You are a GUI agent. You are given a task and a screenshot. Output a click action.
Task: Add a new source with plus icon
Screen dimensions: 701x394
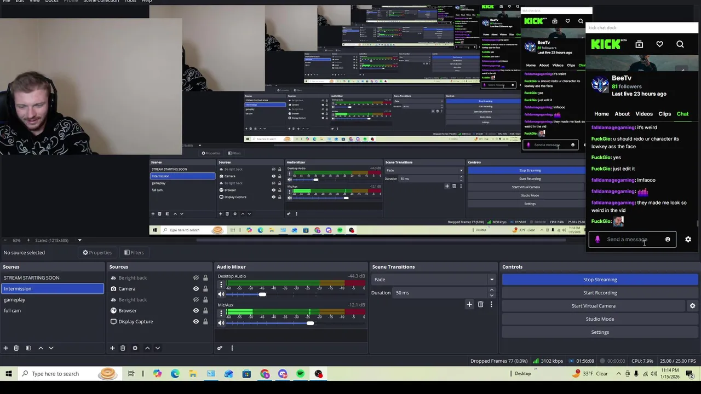pos(112,348)
